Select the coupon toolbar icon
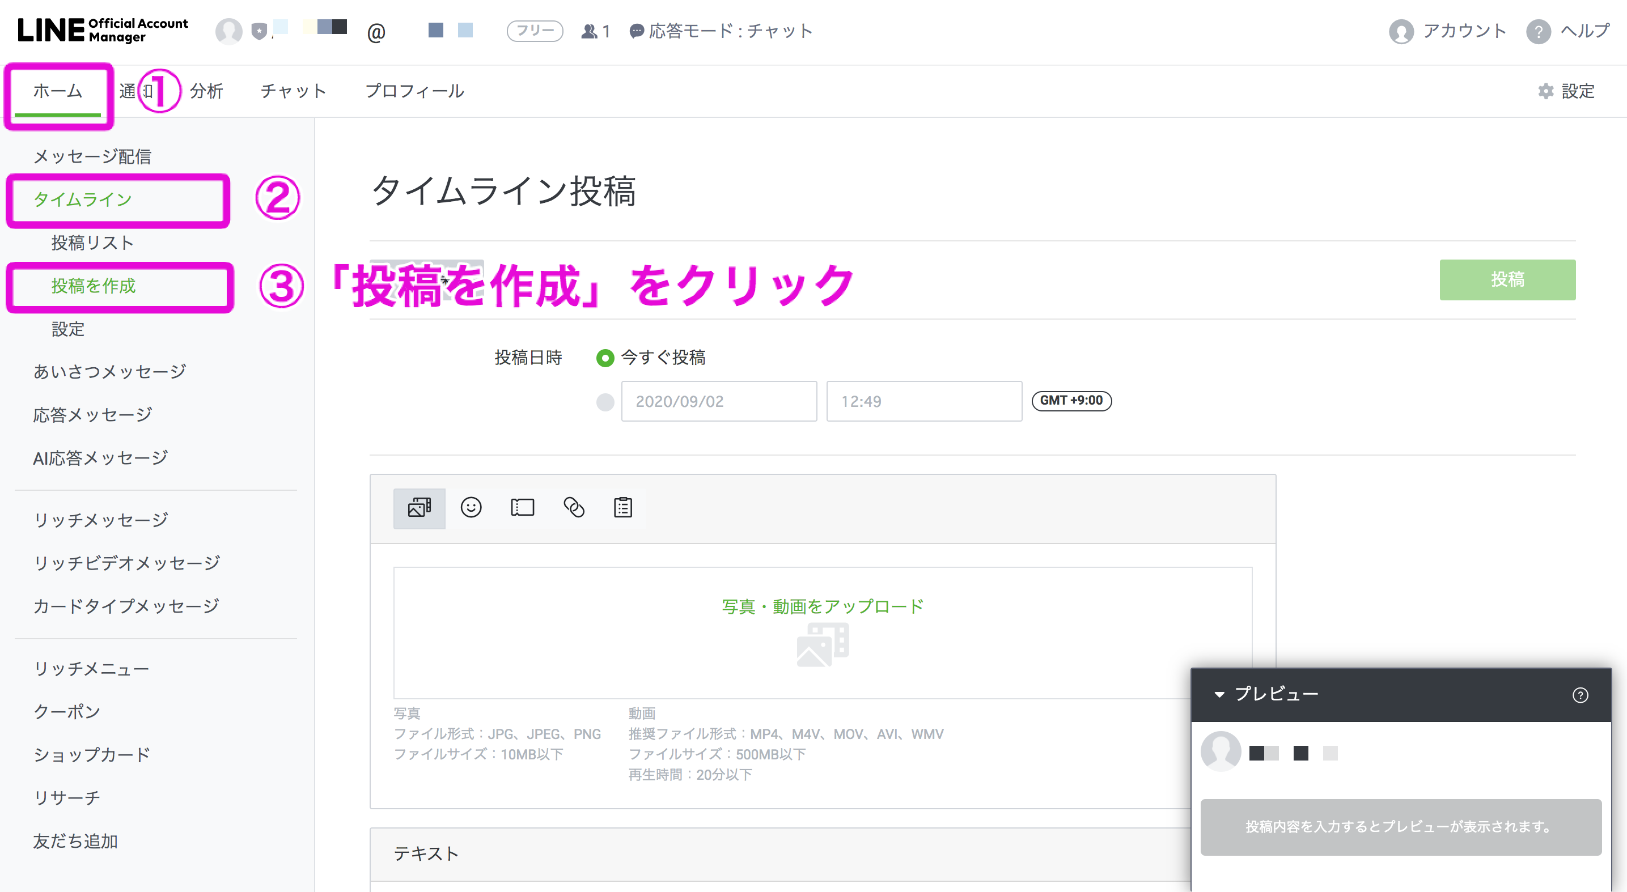This screenshot has height=892, width=1627. tap(522, 508)
